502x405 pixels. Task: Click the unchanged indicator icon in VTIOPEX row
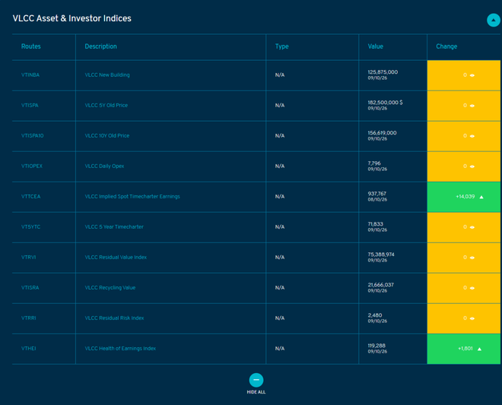click(x=472, y=166)
